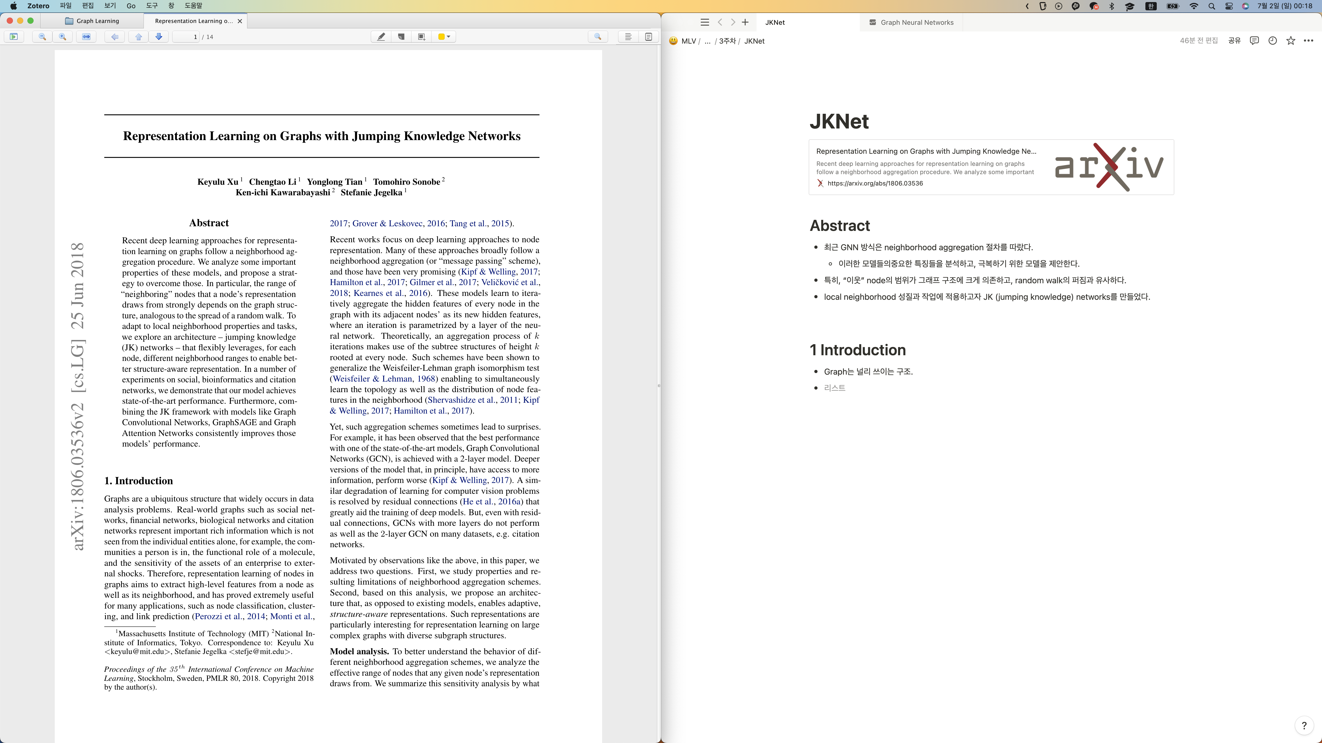Add a new Notion tab
1322x743 pixels.
745,22
